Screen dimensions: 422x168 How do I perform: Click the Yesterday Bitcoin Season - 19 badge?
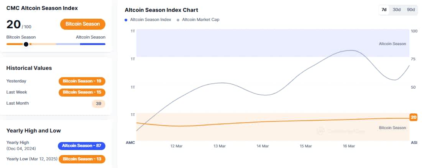(x=82, y=81)
